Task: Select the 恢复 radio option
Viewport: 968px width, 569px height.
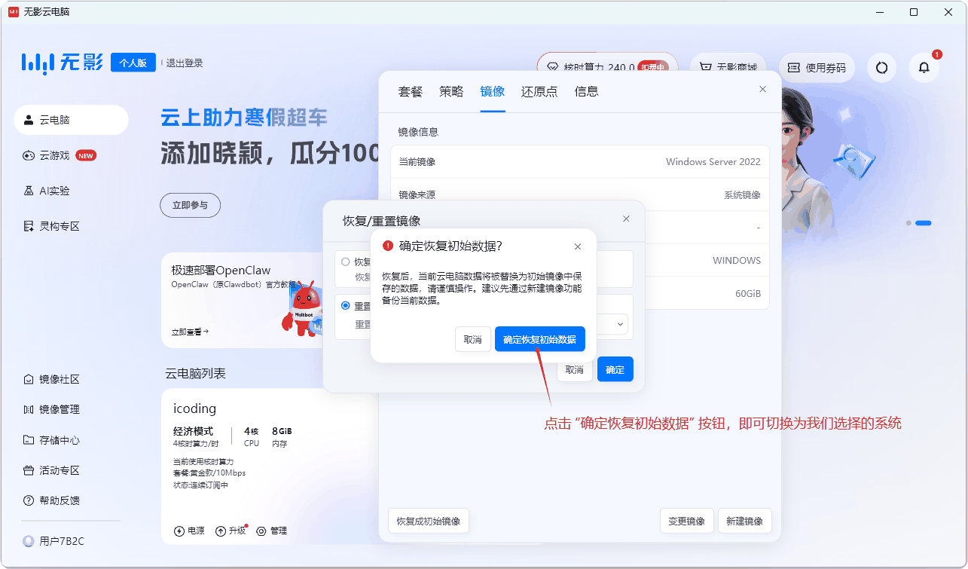Action: (346, 262)
